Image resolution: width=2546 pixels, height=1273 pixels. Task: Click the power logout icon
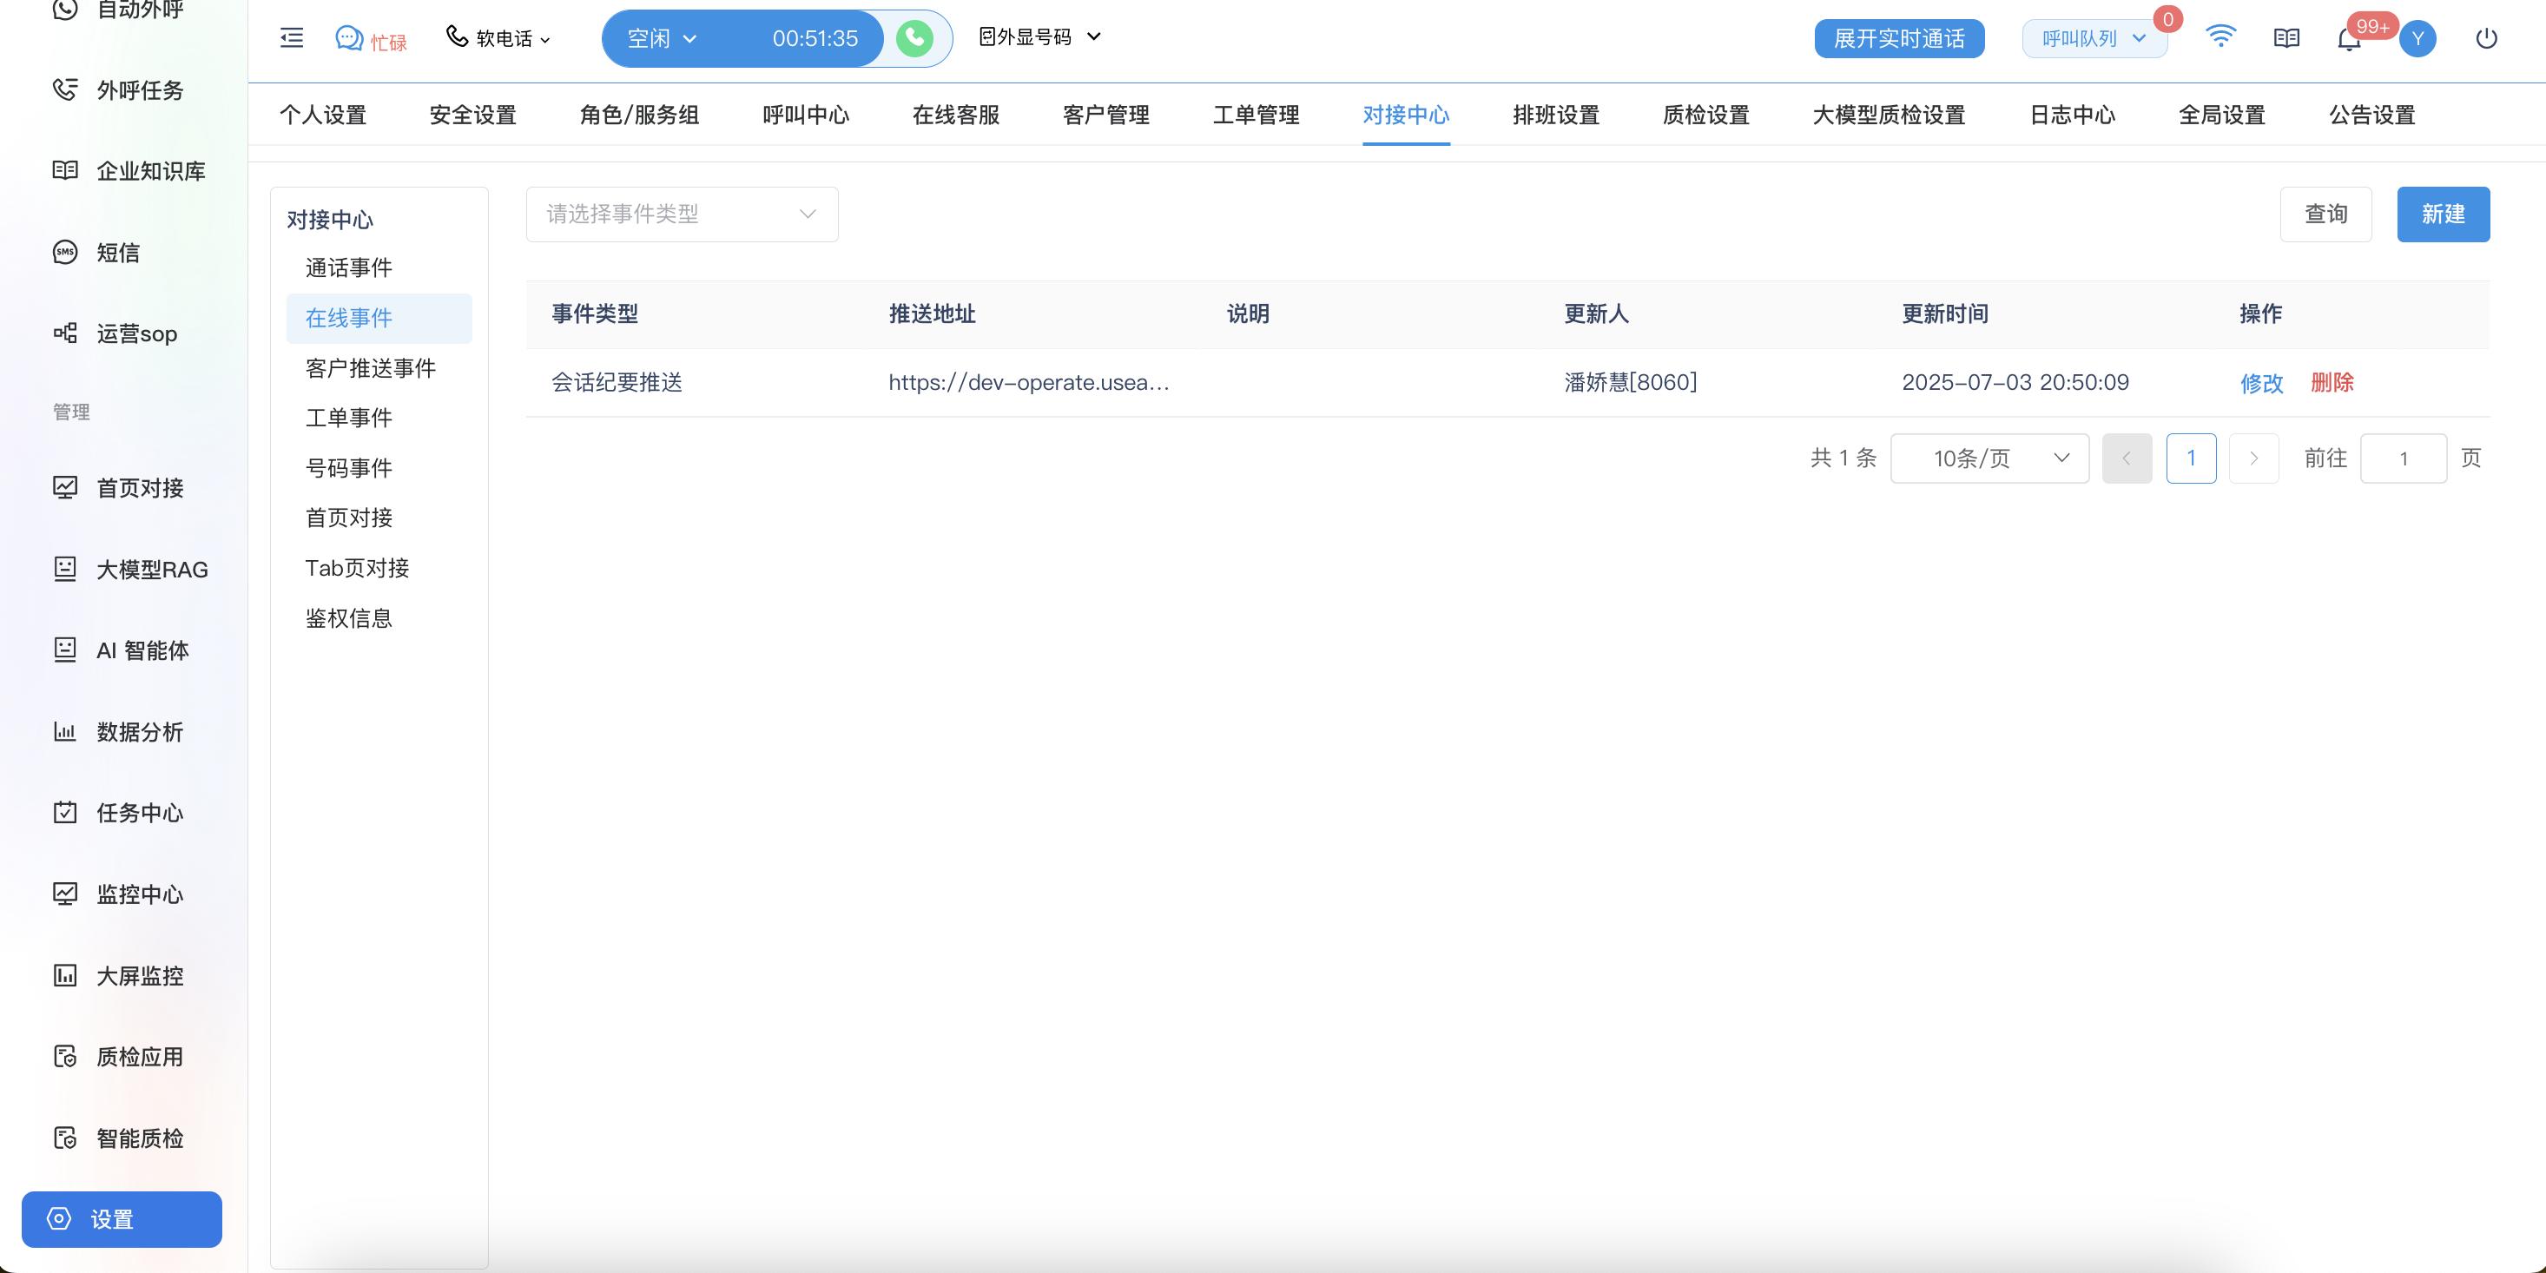(2486, 37)
